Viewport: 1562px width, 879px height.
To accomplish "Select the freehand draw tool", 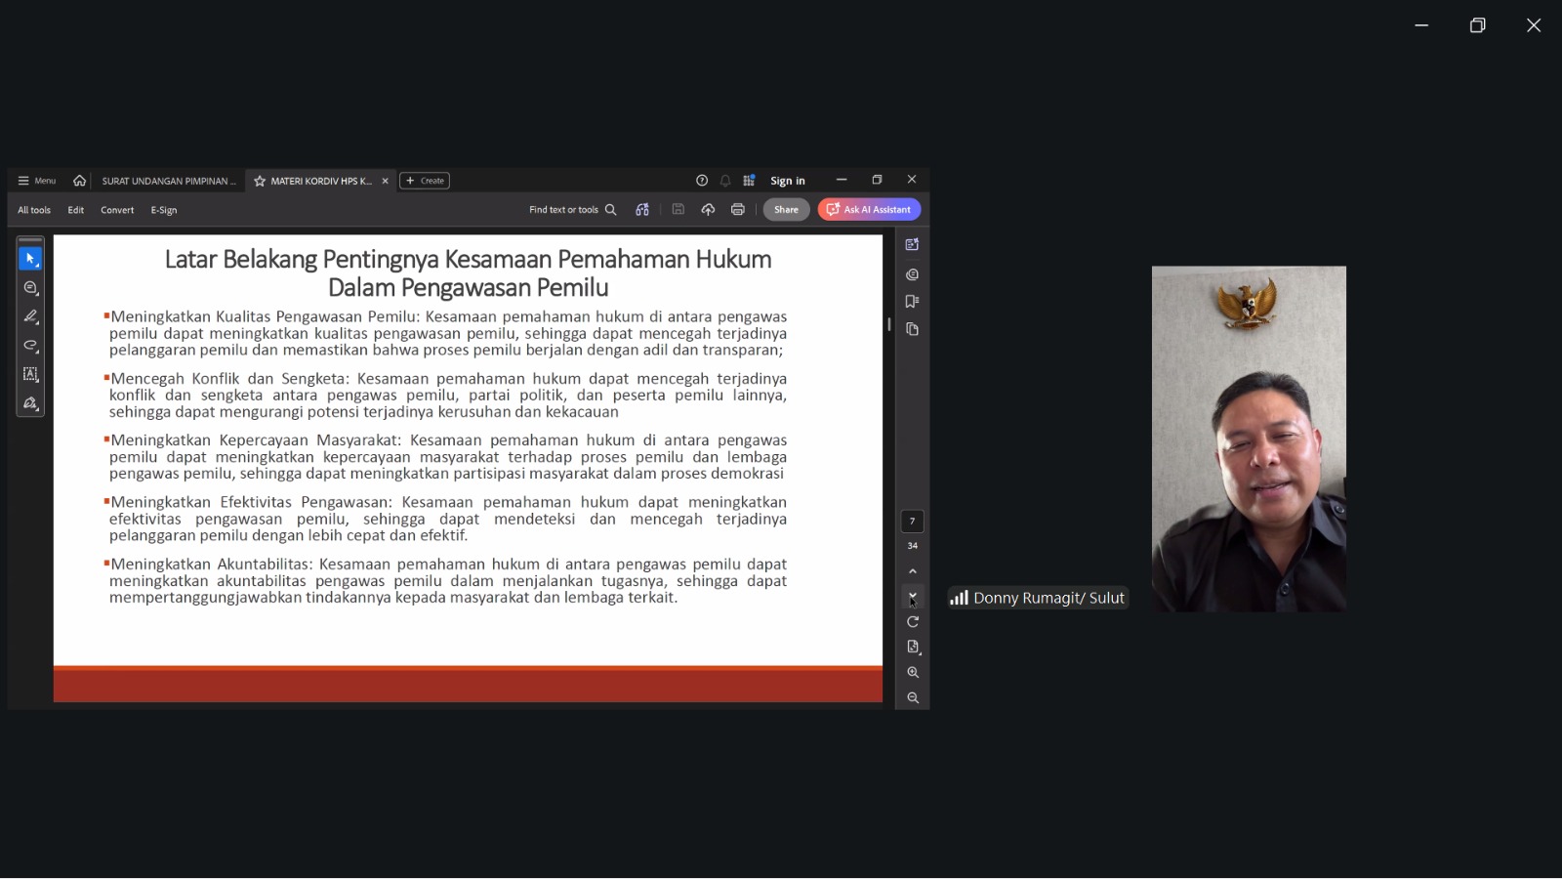I will click(30, 346).
